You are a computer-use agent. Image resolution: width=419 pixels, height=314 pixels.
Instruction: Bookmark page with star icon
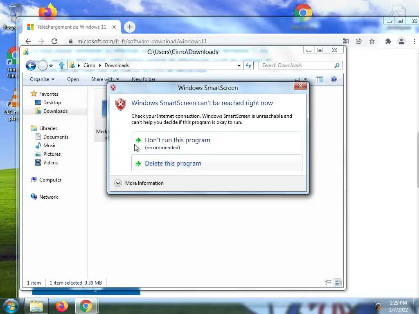click(x=372, y=41)
